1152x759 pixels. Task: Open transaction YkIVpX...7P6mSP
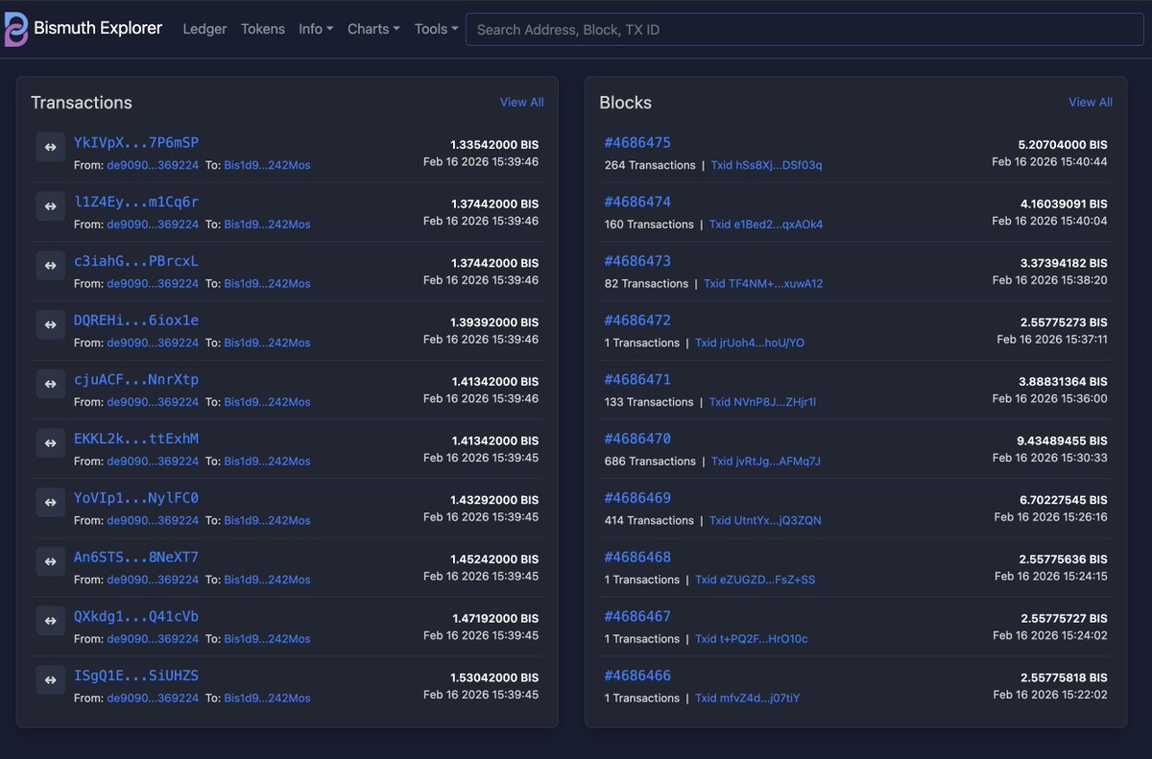coord(136,143)
